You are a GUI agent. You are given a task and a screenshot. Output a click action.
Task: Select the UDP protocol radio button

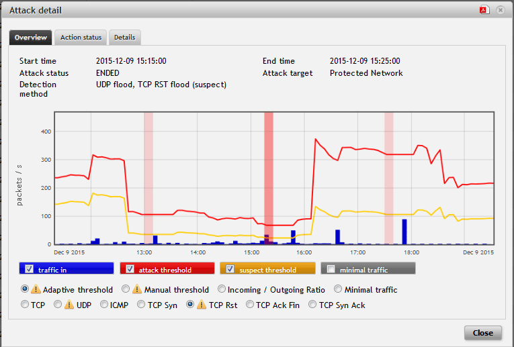(x=58, y=305)
